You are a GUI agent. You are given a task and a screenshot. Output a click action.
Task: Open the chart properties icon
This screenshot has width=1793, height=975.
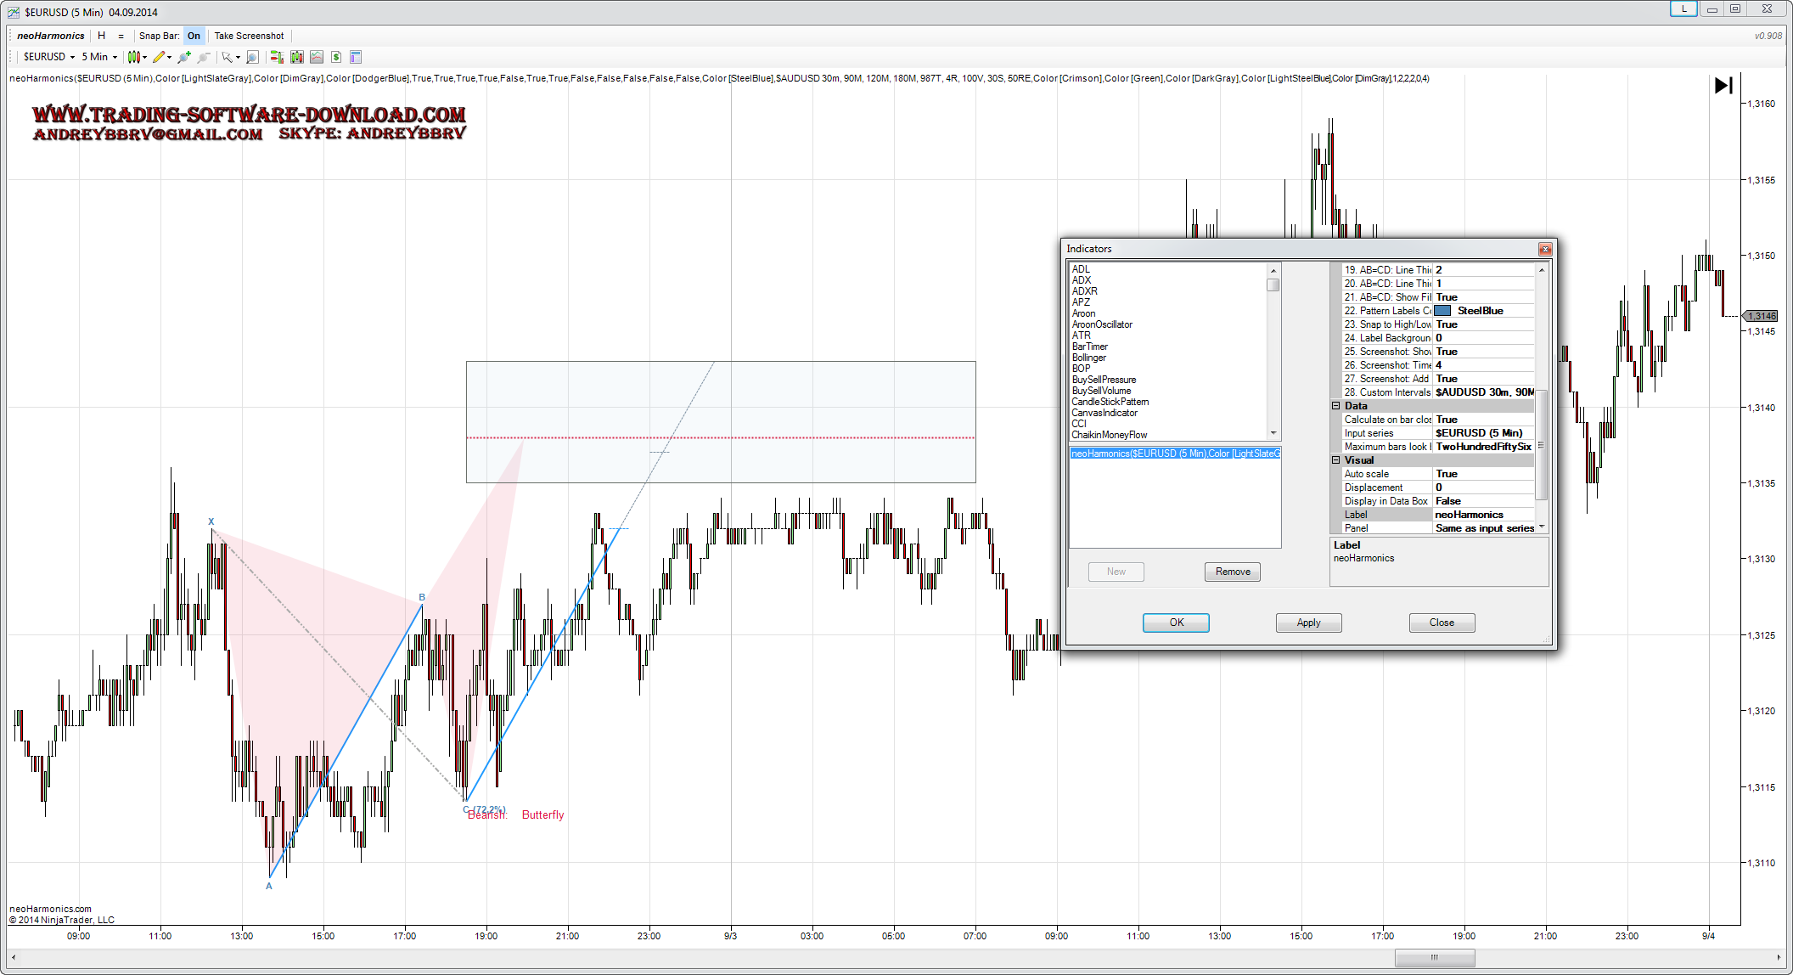(x=356, y=57)
